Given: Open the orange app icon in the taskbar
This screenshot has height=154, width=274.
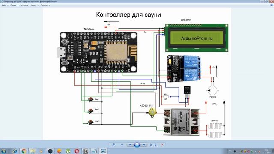Looking at the screenshot, I should click(x=59, y=151).
